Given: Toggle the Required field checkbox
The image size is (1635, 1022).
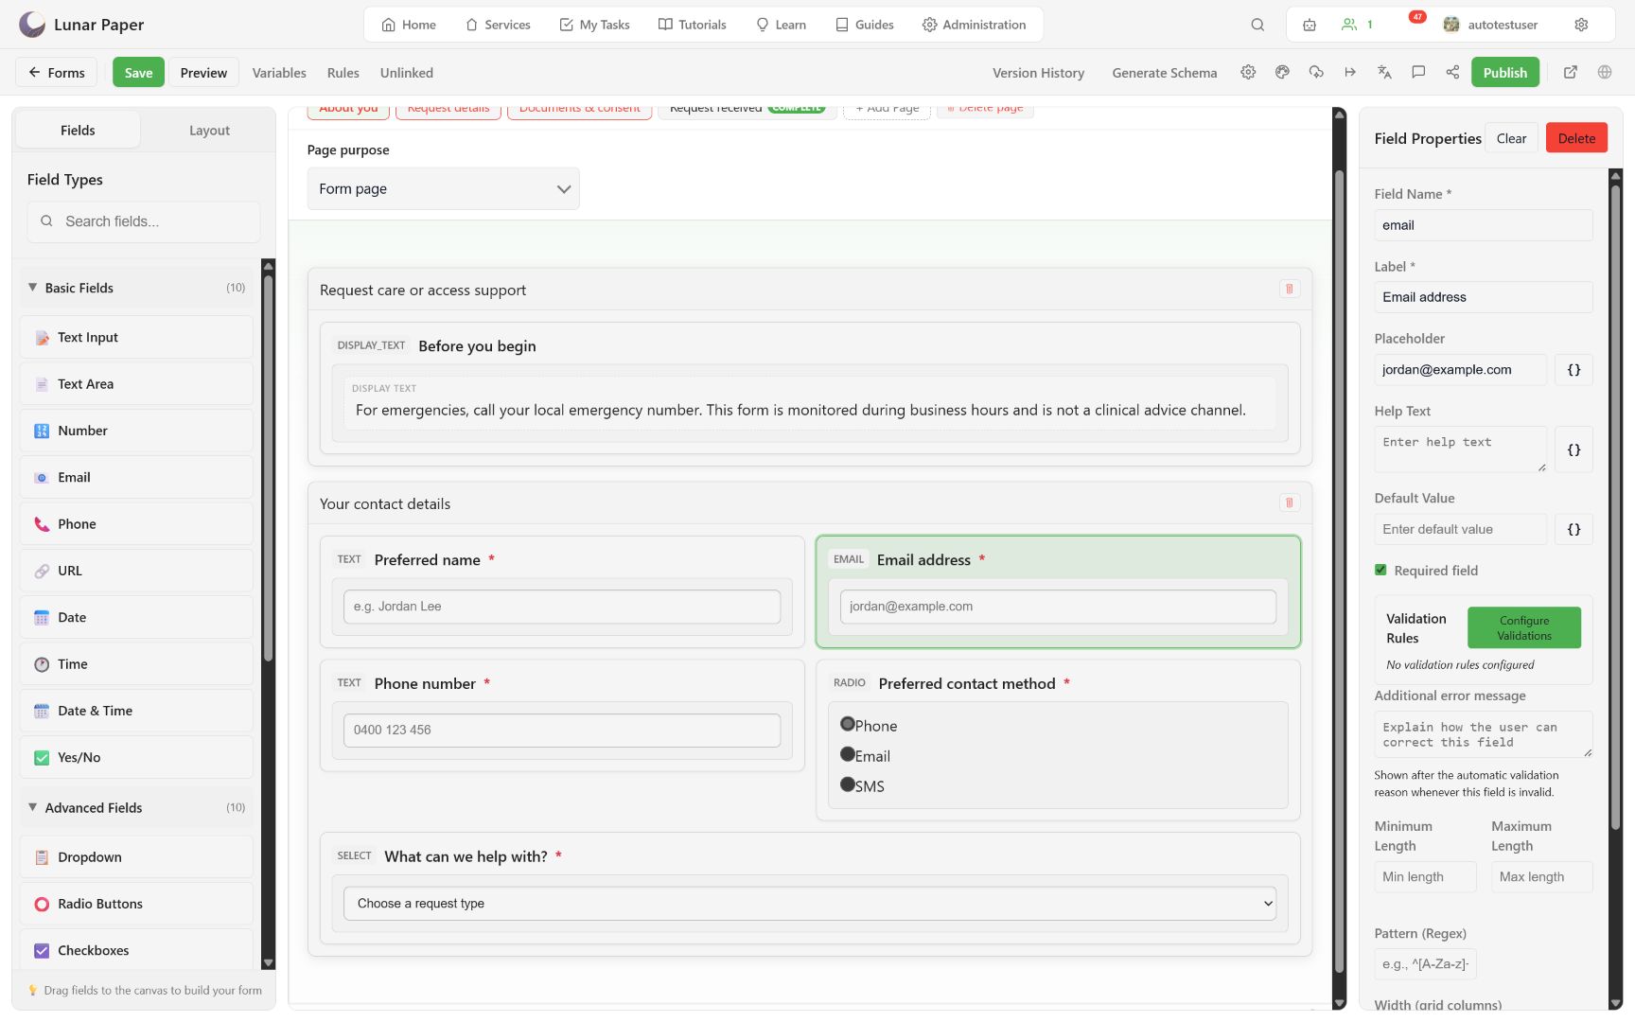Looking at the screenshot, I should pos(1380,570).
